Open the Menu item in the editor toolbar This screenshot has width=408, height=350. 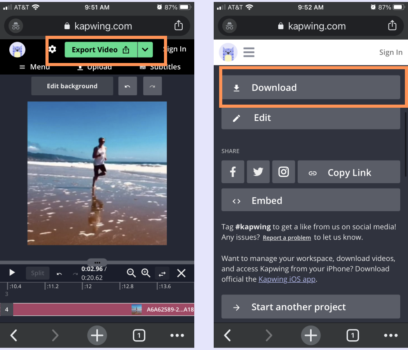(x=34, y=66)
